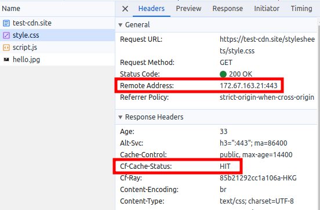The image size is (320, 210).
Task: Collapse the Response Headers section triangle
Action: [121, 117]
